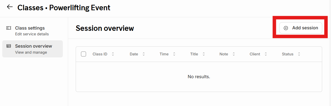Click the Date column header text
331x106 pixels.
pos(134,54)
